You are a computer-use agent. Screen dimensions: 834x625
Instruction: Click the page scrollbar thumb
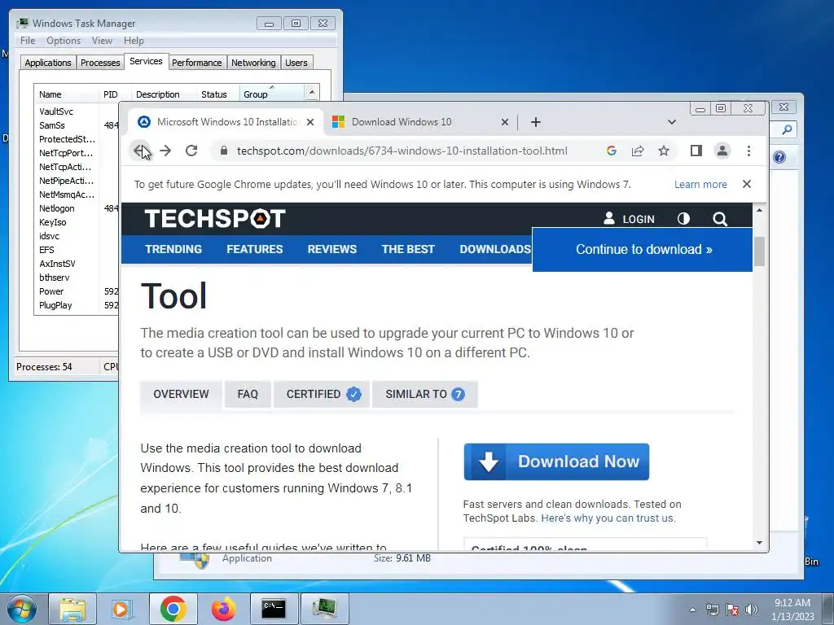760,251
